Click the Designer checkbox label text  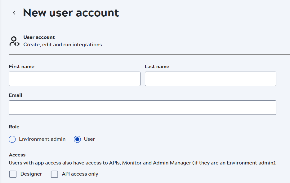point(30,174)
